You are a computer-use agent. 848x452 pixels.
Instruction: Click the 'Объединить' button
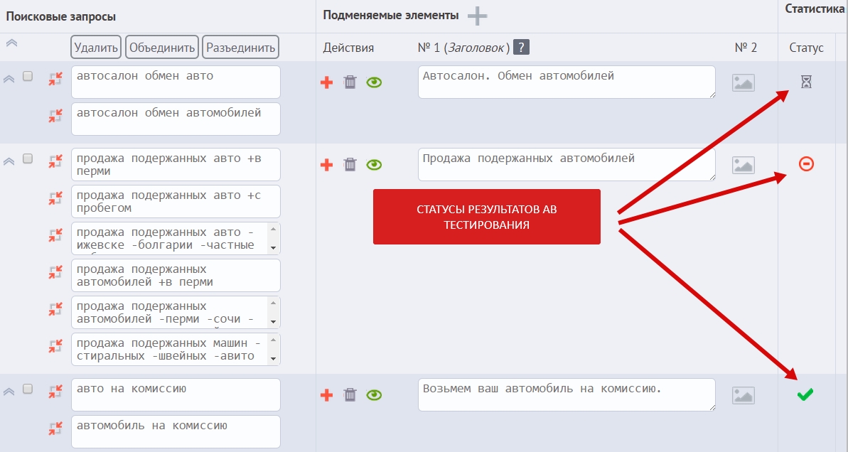point(162,47)
